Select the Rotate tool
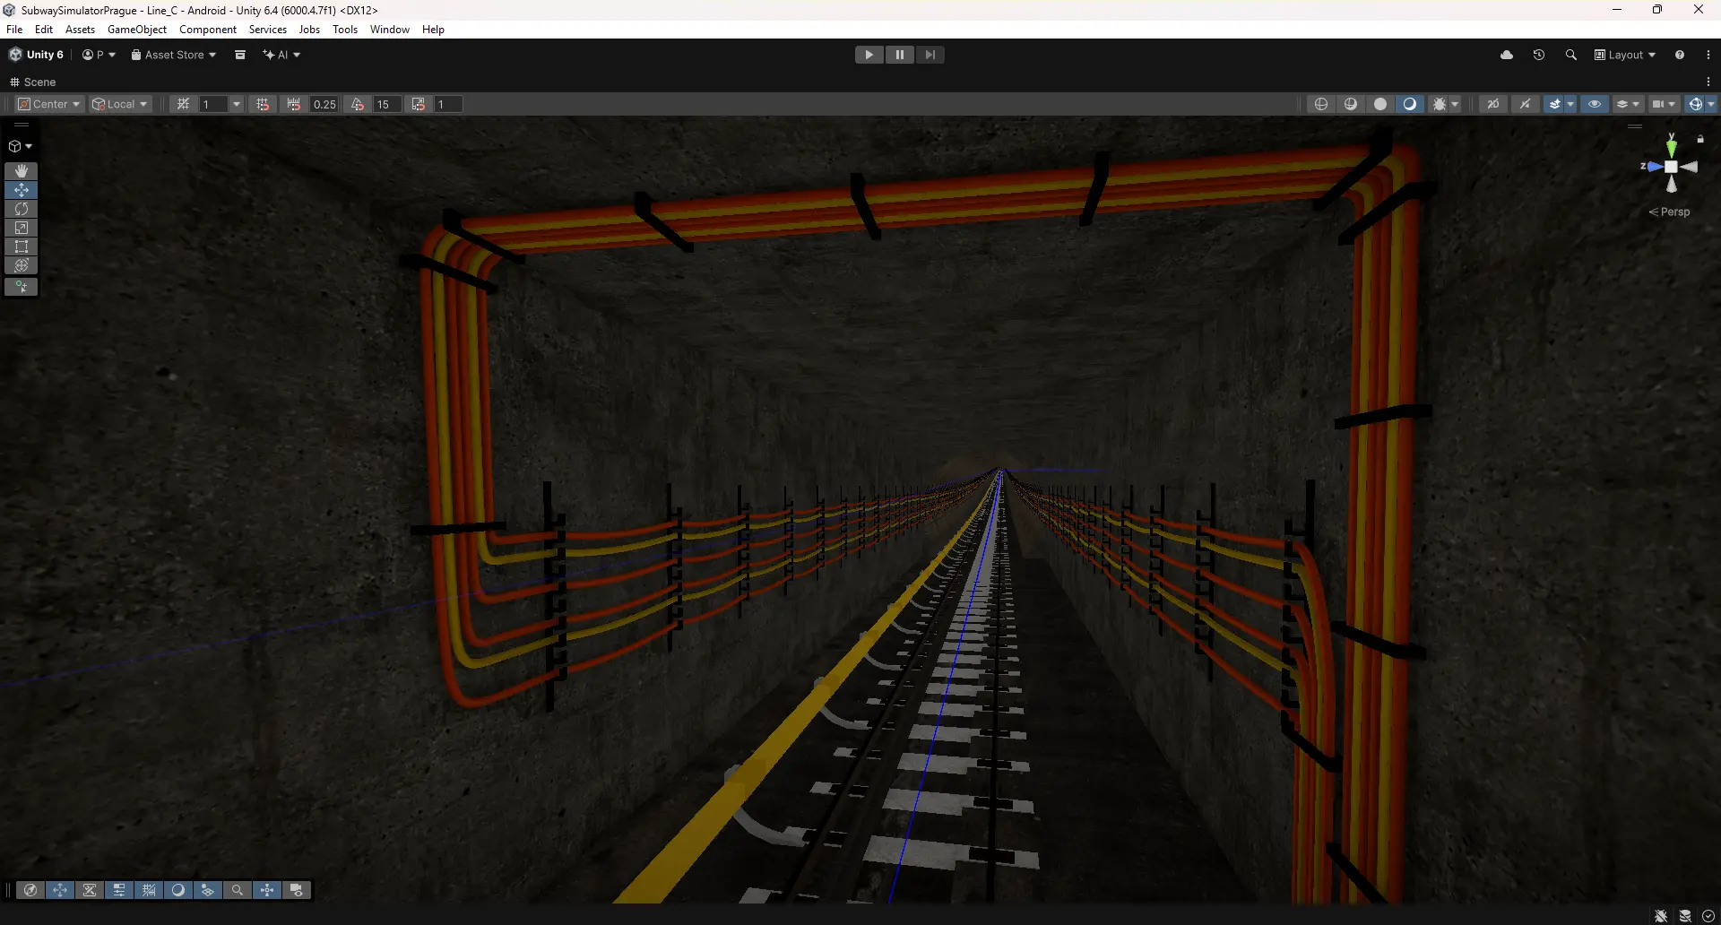1721x925 pixels. pos(22,209)
